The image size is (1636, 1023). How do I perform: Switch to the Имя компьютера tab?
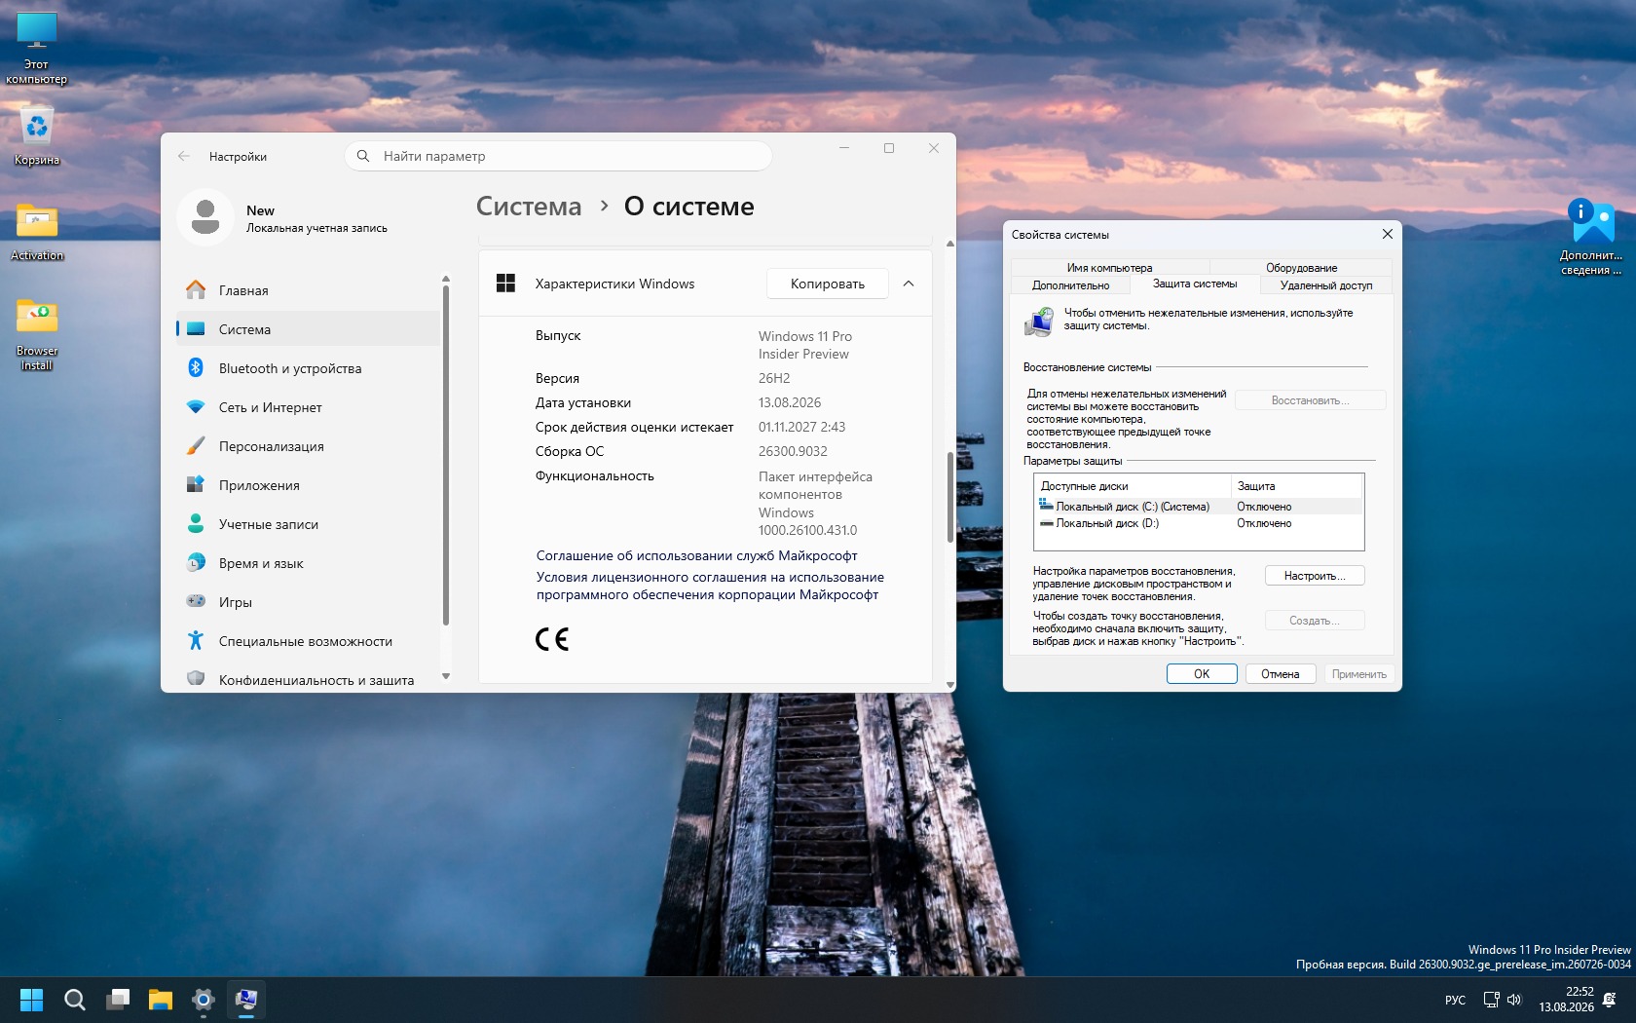tap(1109, 268)
